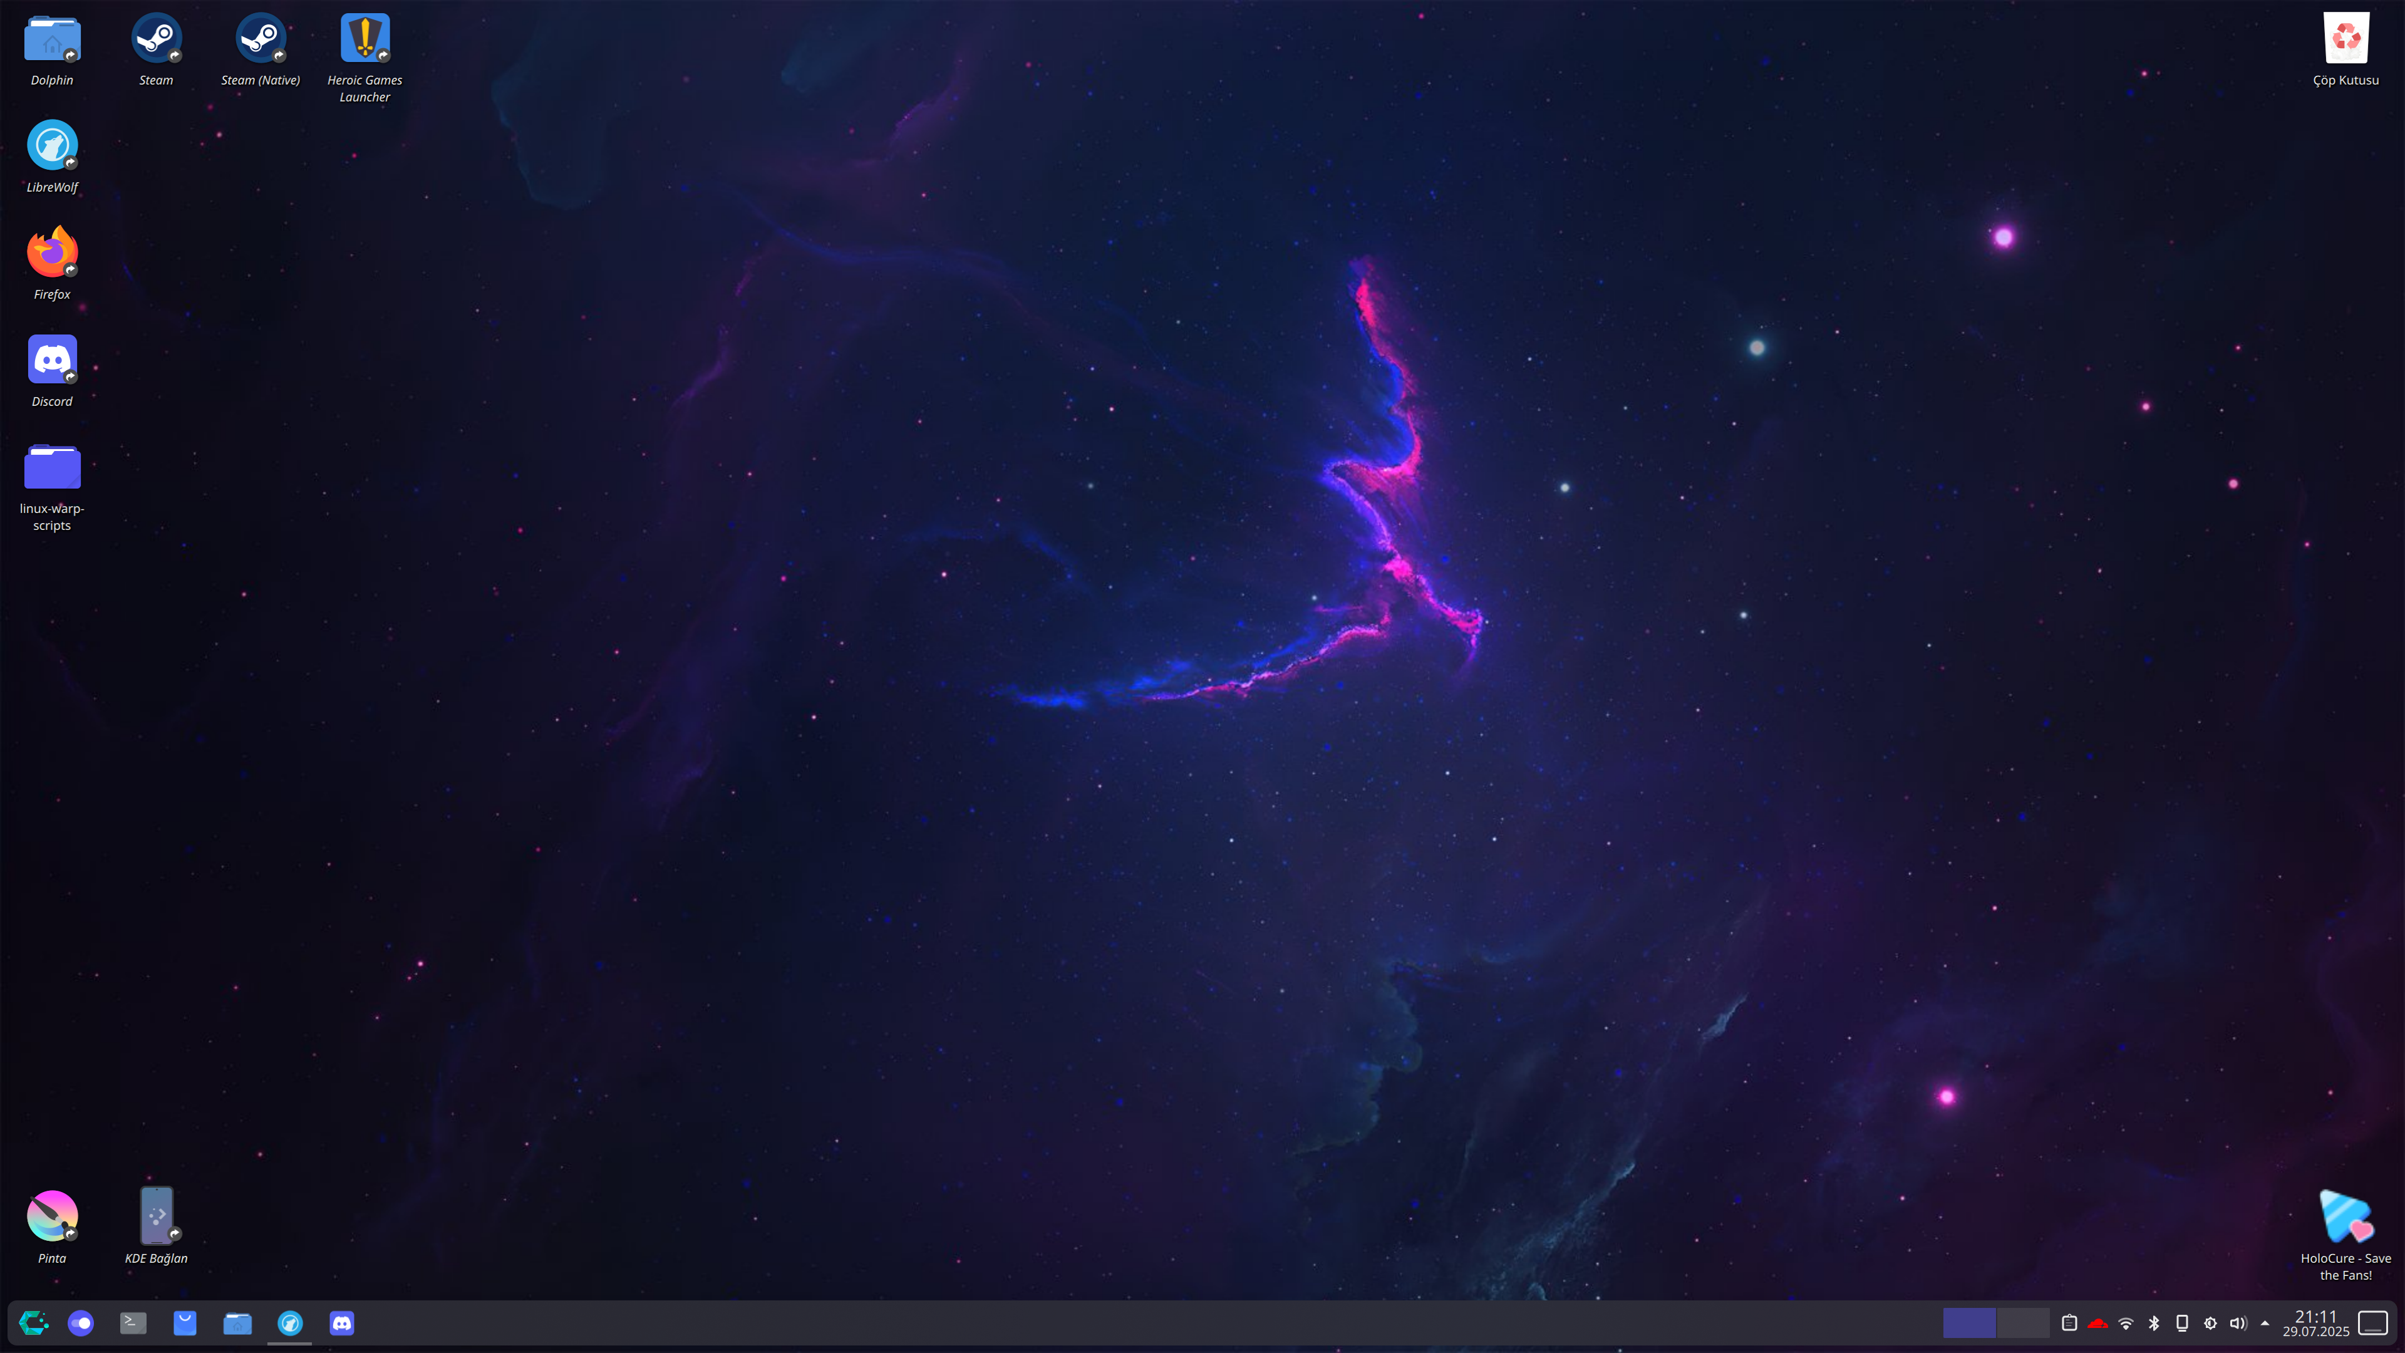The image size is (2405, 1353).
Task: Select the Steam desktop shortcut
Action: [156, 49]
